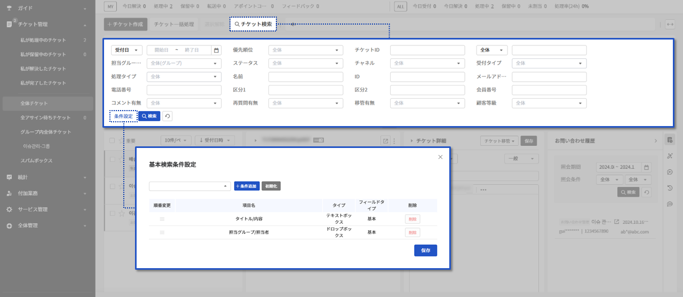Viewport: 683px width, 297px height.
Task: Click the calendar icon beside the date range
Action: pos(216,50)
